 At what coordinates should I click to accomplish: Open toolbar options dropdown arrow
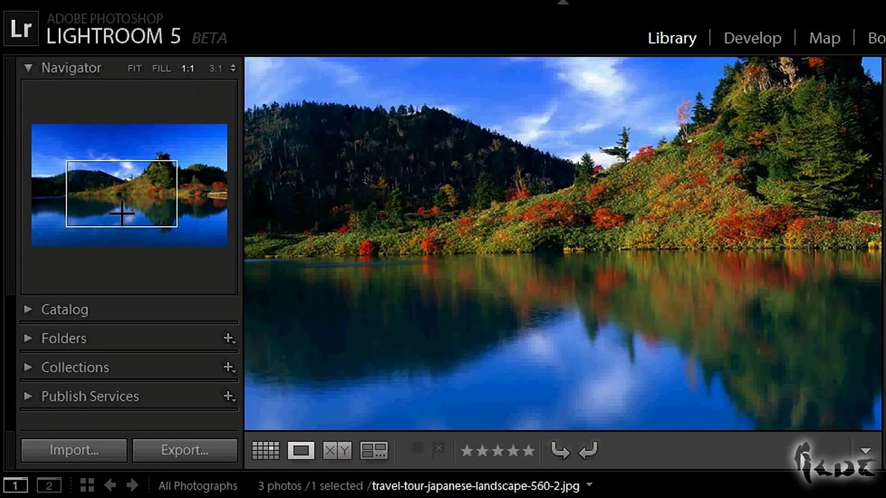(866, 450)
